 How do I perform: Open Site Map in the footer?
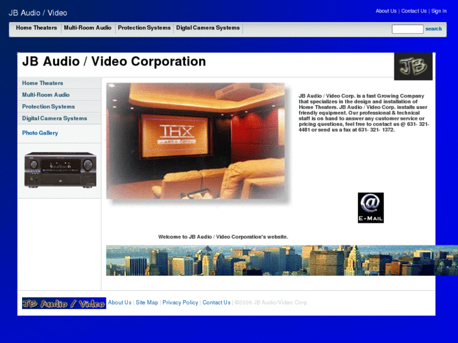(147, 303)
